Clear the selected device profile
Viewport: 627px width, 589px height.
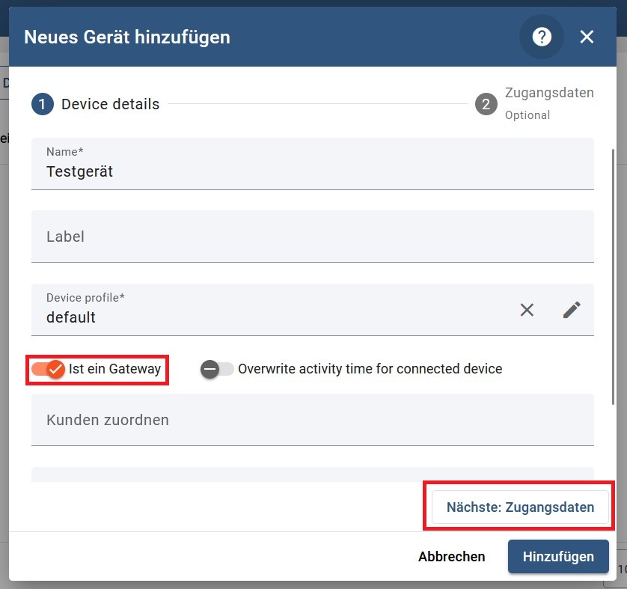527,310
